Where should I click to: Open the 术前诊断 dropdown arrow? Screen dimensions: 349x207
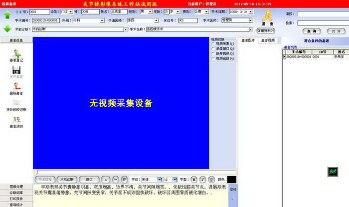[126, 29]
